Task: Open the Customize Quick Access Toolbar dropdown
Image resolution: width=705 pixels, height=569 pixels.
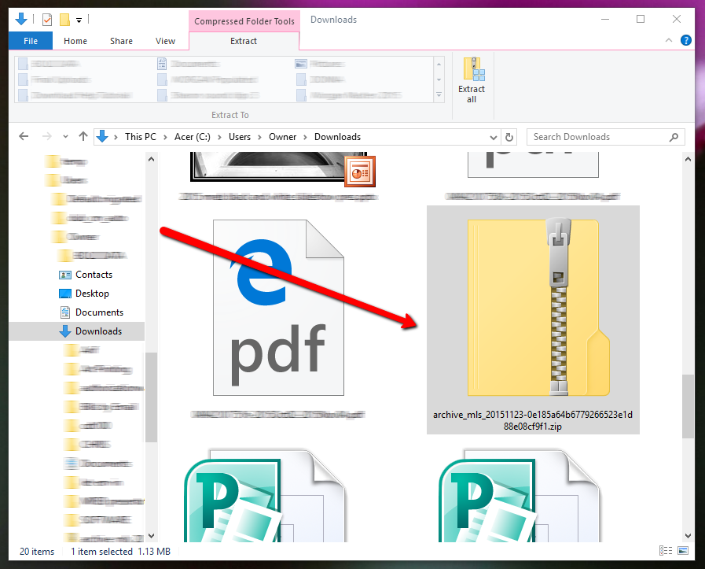Action: point(80,19)
